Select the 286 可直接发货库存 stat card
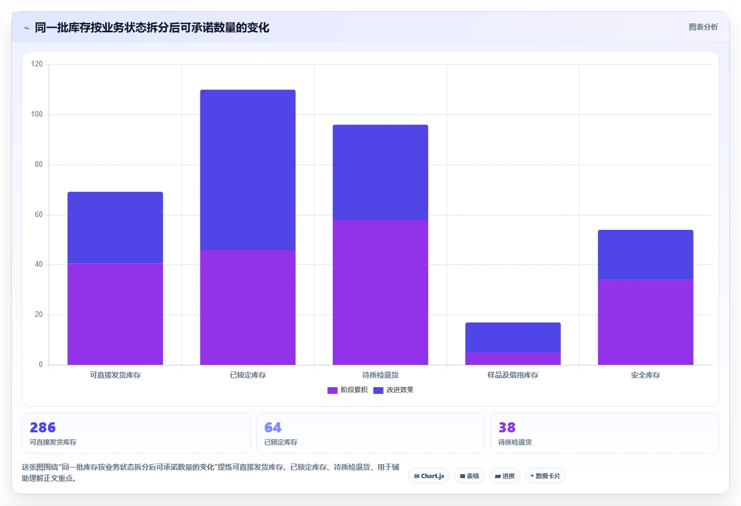The height and width of the screenshot is (506, 741). pos(136,433)
